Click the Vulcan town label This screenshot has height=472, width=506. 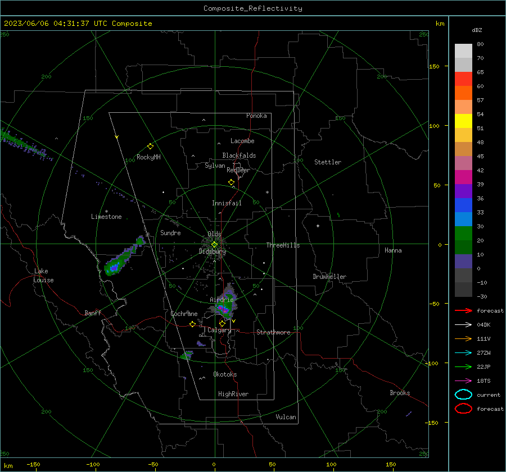(x=286, y=417)
